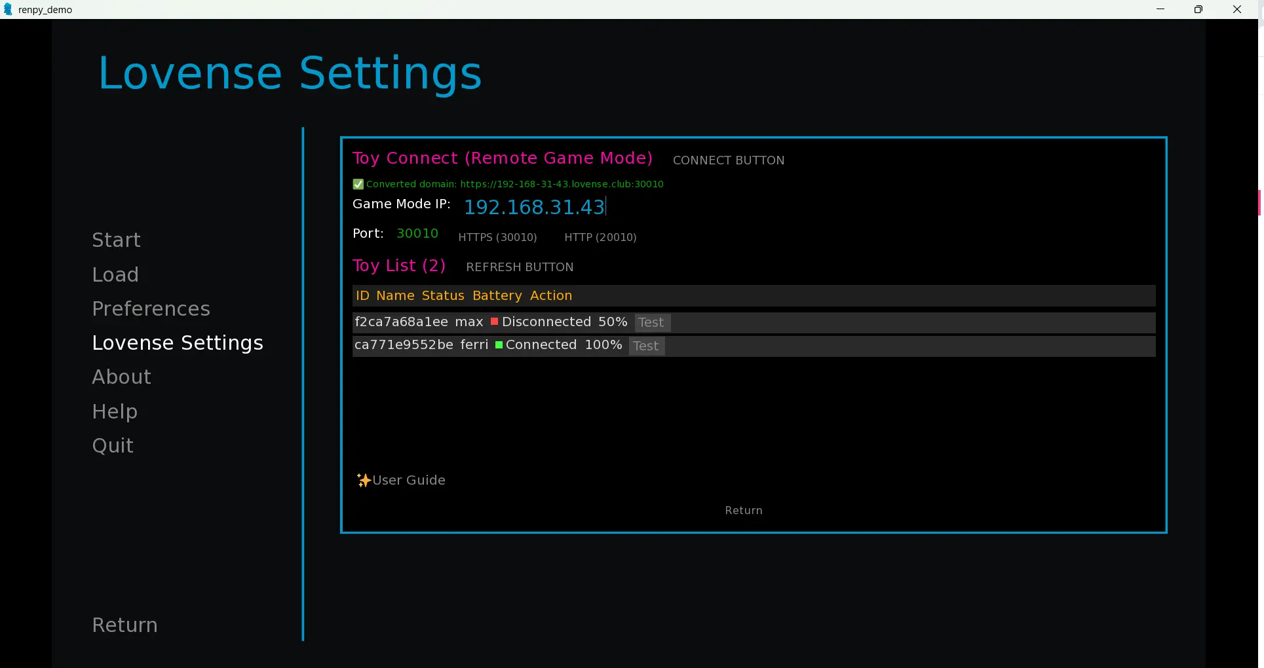This screenshot has width=1264, height=668.
Task: Select the HTTP (20010) port option
Action: (600, 237)
